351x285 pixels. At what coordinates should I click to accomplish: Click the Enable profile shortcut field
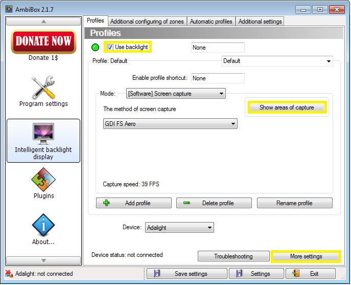click(x=218, y=78)
